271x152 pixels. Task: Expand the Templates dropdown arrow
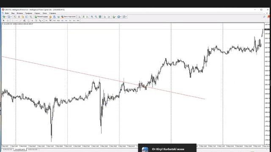pos(126,17)
